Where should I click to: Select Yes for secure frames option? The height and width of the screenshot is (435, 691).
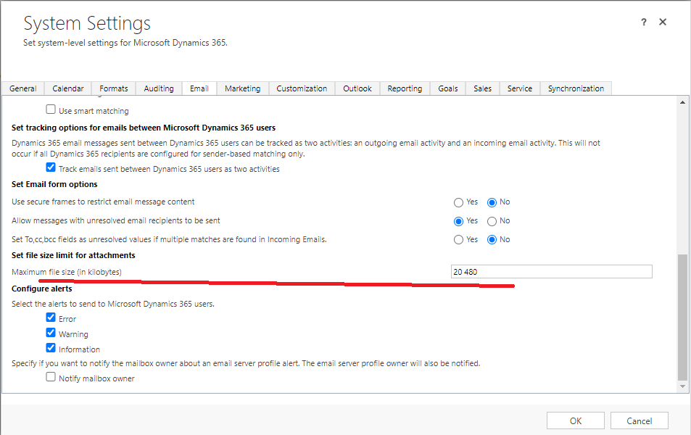pos(458,202)
